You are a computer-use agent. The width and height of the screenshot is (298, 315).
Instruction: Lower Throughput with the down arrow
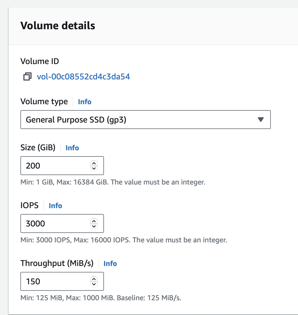[x=94, y=284]
